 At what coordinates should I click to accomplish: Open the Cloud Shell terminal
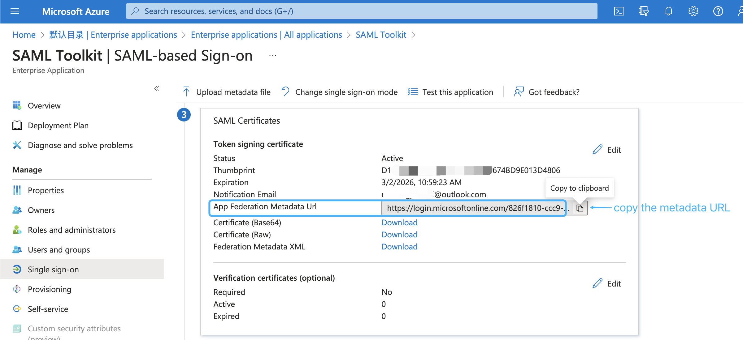click(619, 11)
